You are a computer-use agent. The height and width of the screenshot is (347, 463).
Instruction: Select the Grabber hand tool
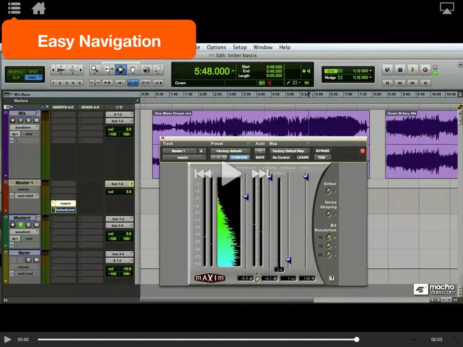click(x=133, y=70)
